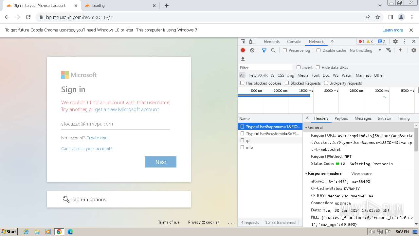Viewport: 419px width, 236px height.
Task: Filter requests by Fetch/XHR
Action: 258,75
